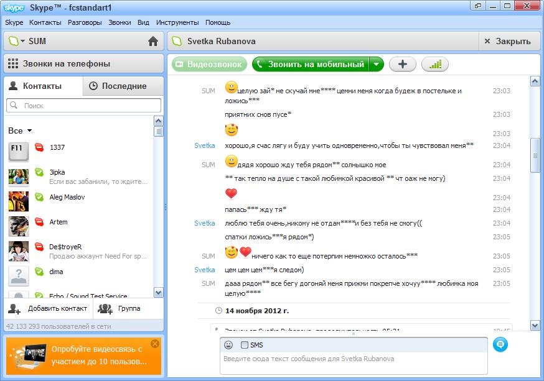Image resolution: width=544 pixels, height=381 pixels.
Task: Click Artem's avatar picture
Action: point(19,226)
